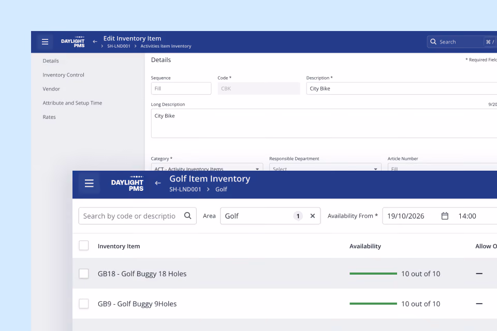
Task: Click the Description field City Bike
Action: (402, 88)
